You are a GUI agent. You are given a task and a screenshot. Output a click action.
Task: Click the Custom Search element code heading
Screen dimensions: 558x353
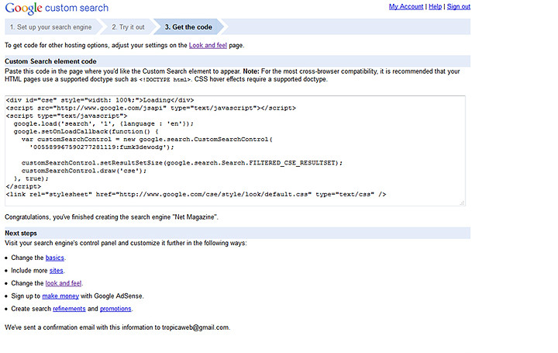[50, 61]
